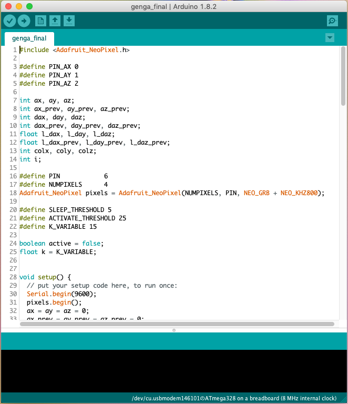
Task: Click 'ax = ay = az = 0;' line
Action: point(58,311)
